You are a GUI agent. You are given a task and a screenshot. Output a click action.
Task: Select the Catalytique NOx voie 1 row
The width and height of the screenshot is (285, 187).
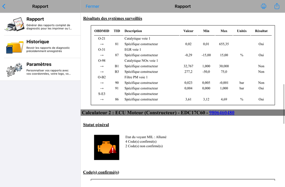tap(183, 61)
